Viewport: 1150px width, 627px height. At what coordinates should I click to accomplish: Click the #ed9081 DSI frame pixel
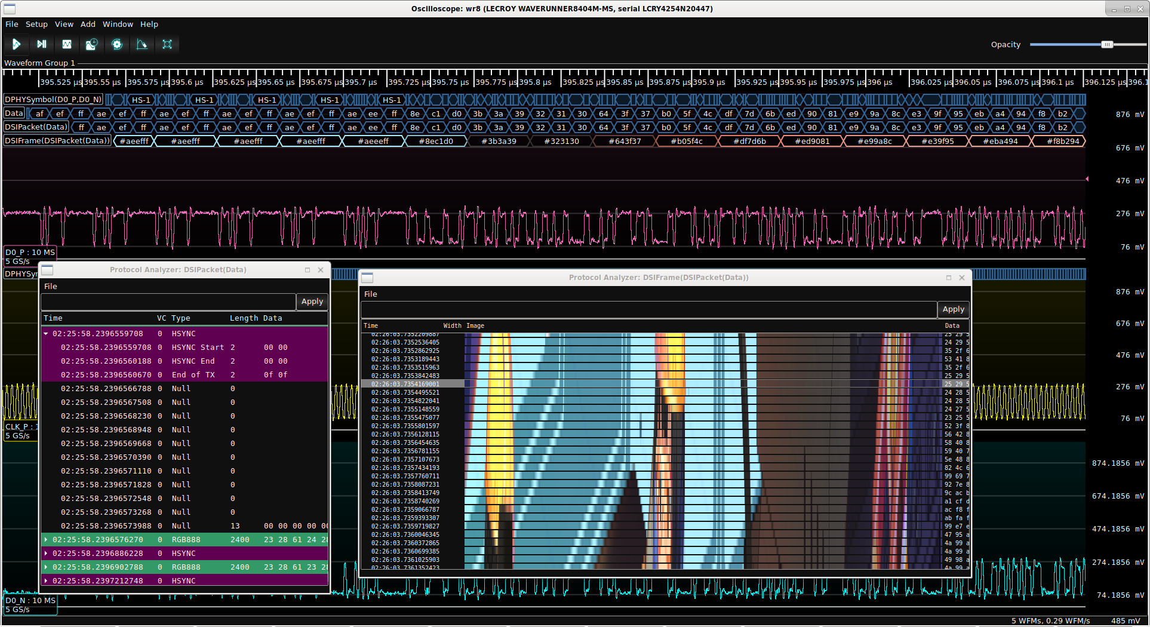point(812,142)
